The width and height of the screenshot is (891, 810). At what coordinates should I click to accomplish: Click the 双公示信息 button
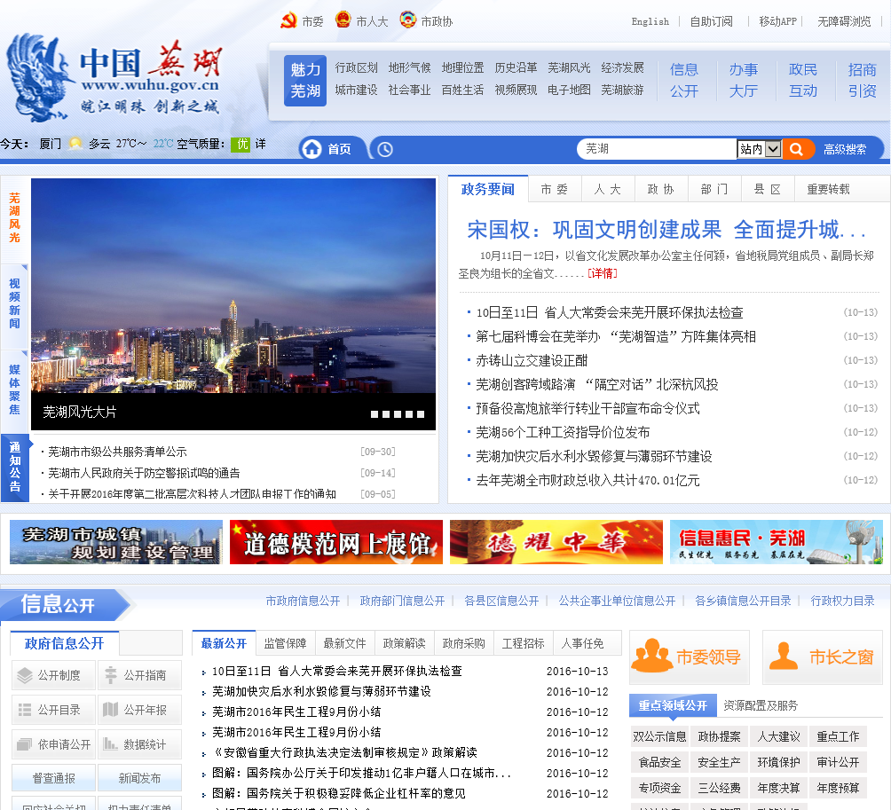[x=659, y=736]
